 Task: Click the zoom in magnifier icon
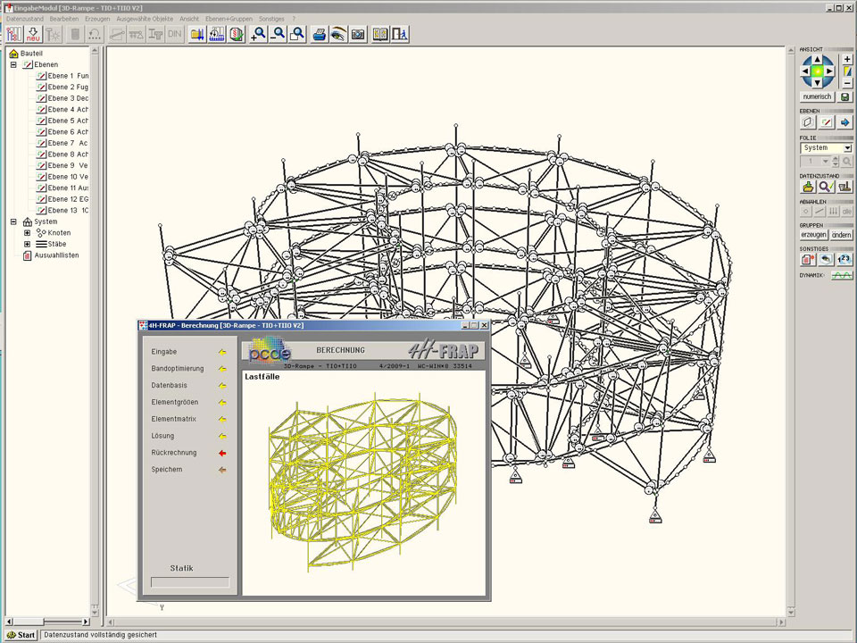point(259,34)
